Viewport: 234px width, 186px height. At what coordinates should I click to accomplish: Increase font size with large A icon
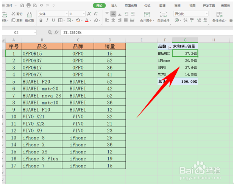(x=89, y=14)
